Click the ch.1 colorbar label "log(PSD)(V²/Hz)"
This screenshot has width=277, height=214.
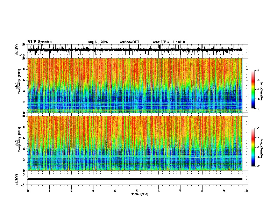pos(262,91)
